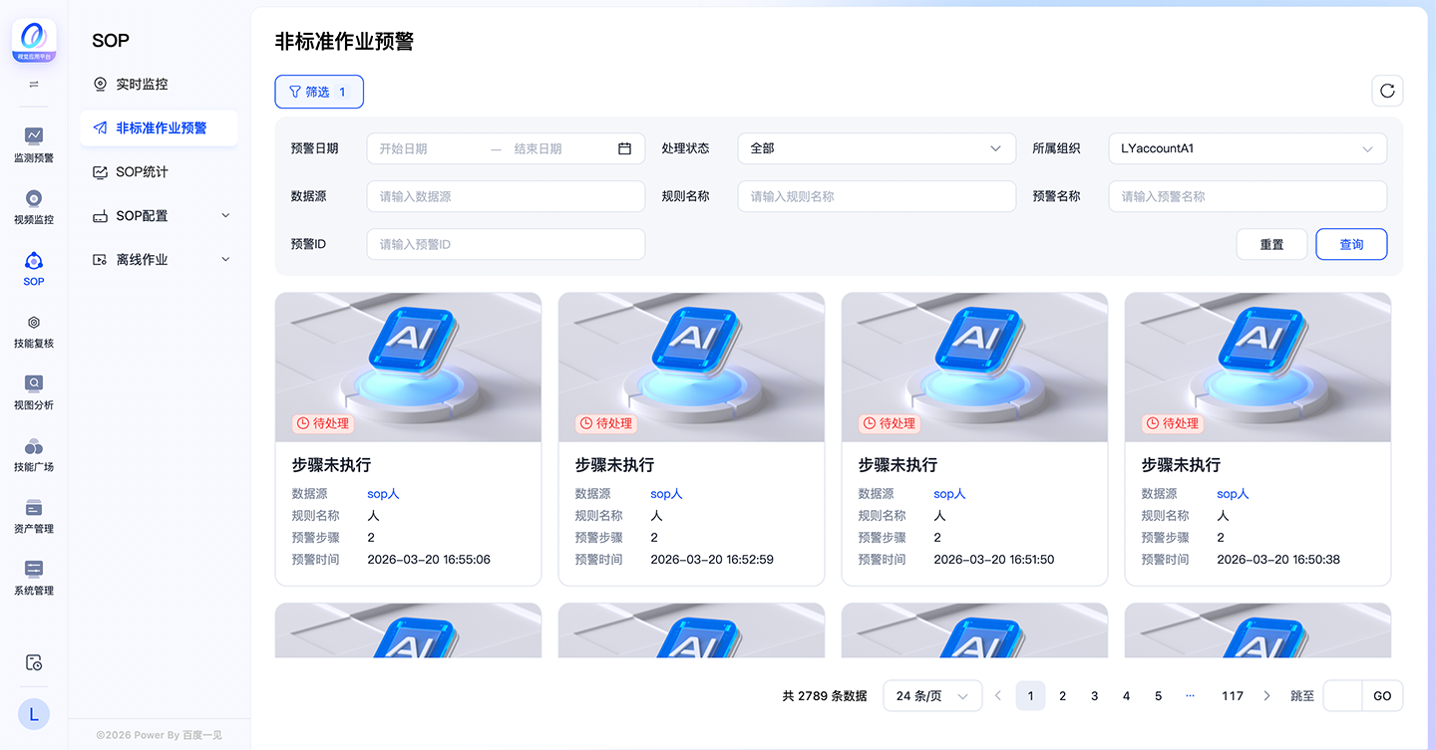Click timestamp 2026-03-20 16:50:38
This screenshot has width=1436, height=750.
pyautogui.click(x=1278, y=560)
